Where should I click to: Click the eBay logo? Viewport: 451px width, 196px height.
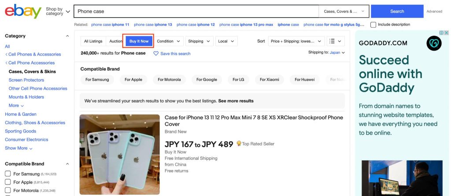[23, 11]
